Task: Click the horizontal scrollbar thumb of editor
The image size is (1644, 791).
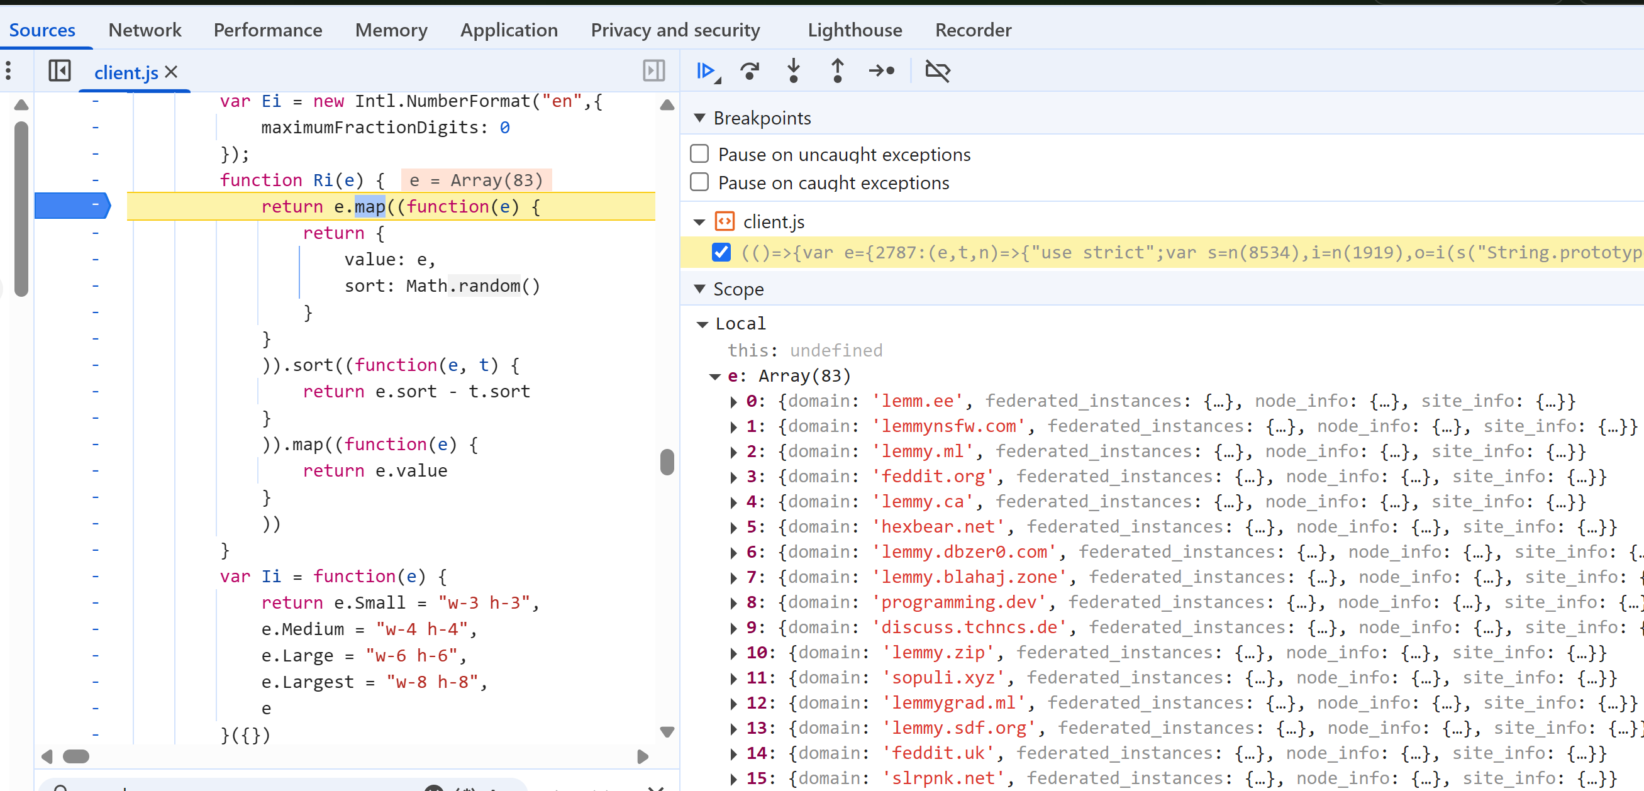Action: coord(76,756)
